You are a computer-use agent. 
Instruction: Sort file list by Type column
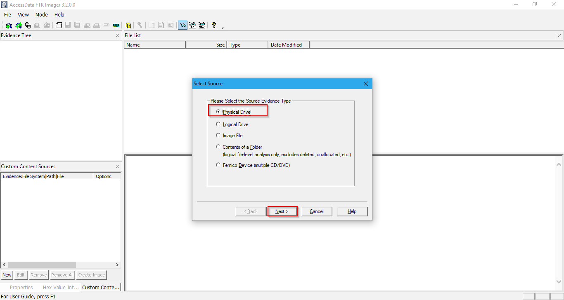click(248, 45)
